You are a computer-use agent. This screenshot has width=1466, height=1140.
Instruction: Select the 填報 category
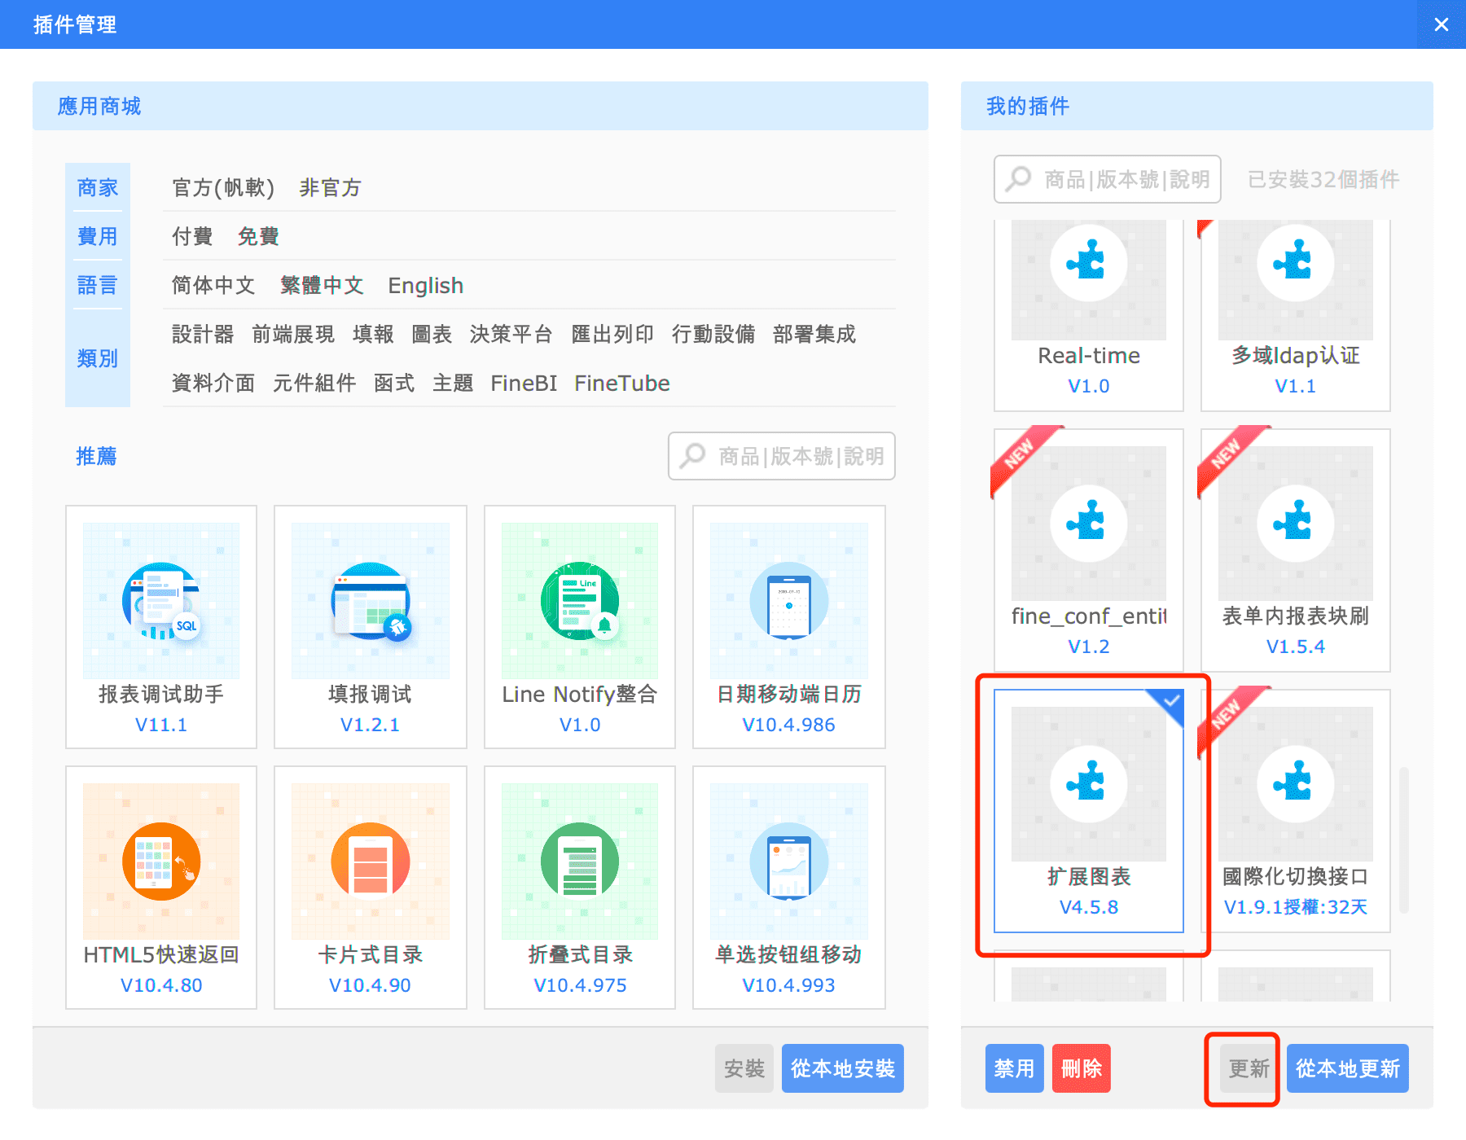(x=373, y=335)
